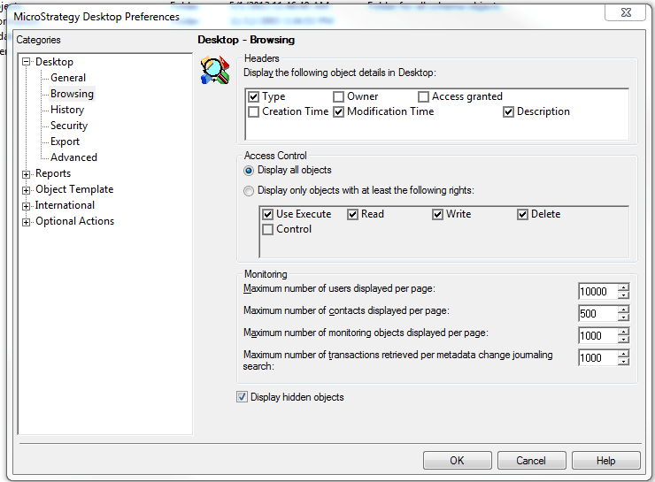Select the Object Template category label
Screen dimensions: 655x482
click(x=74, y=189)
